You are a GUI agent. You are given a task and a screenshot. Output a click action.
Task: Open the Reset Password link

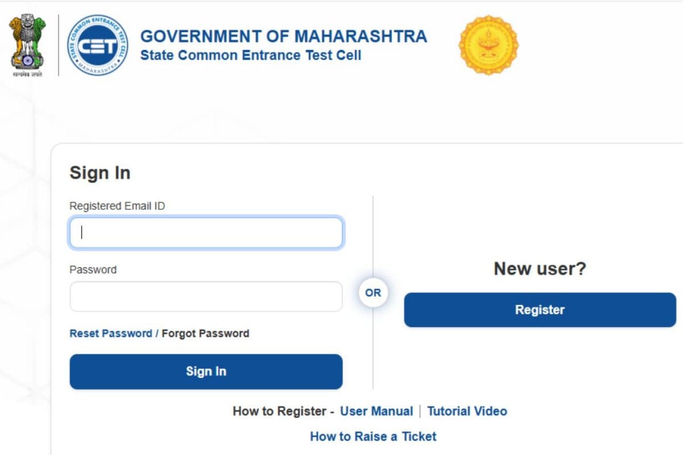click(111, 333)
